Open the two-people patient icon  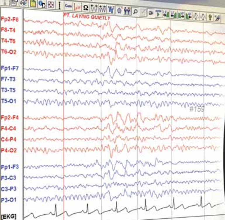(x=127, y=11)
